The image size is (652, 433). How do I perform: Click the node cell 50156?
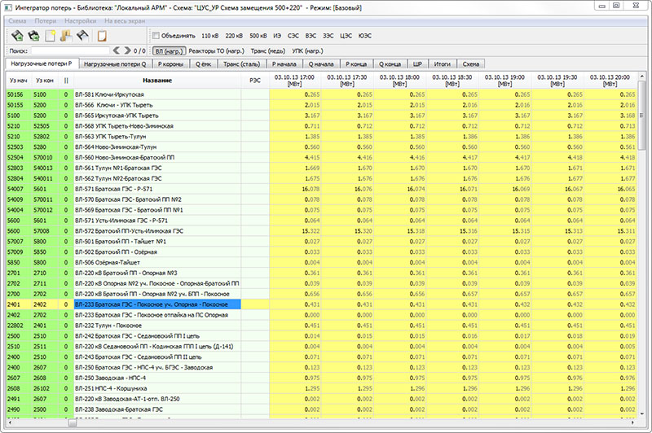(x=19, y=94)
